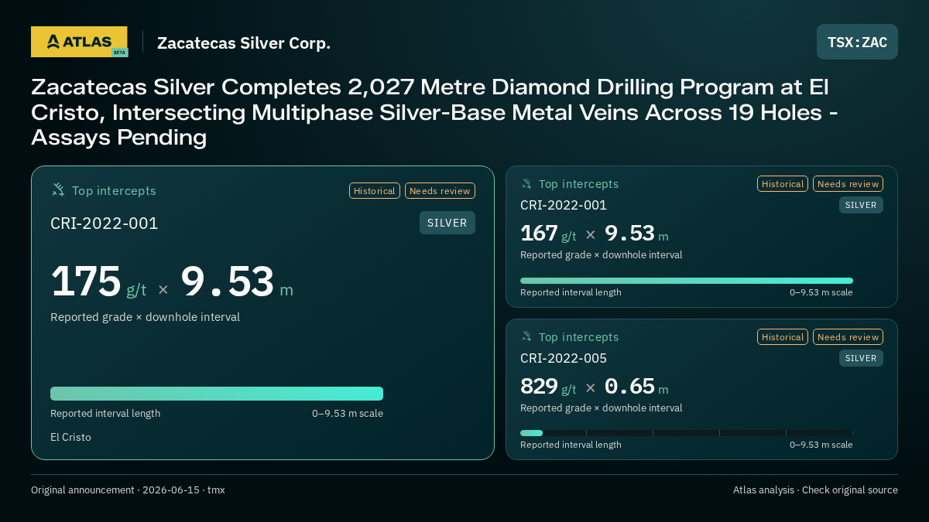Click the TSX:ZAC ticker badge
This screenshot has width=929, height=522.
click(857, 42)
